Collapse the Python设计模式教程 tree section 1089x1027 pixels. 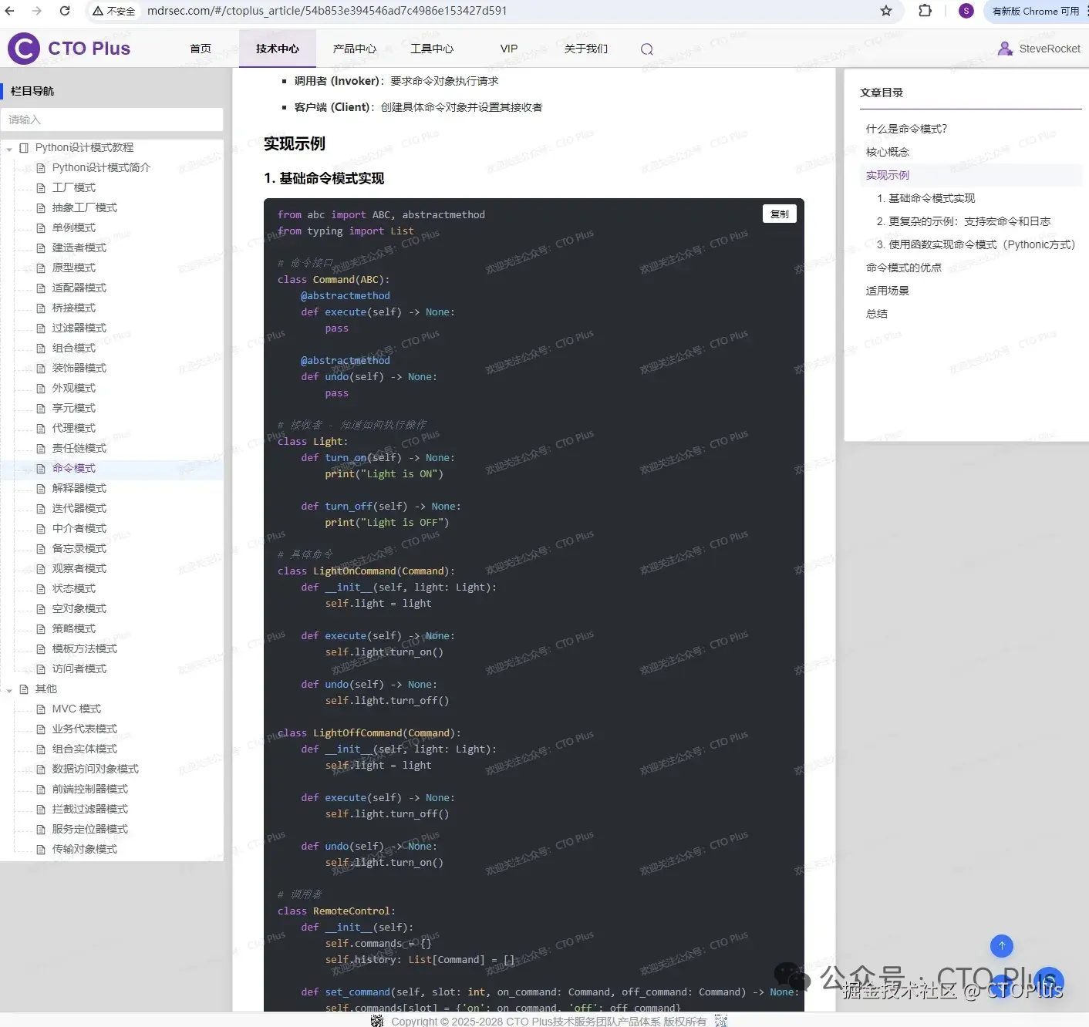[x=9, y=147]
